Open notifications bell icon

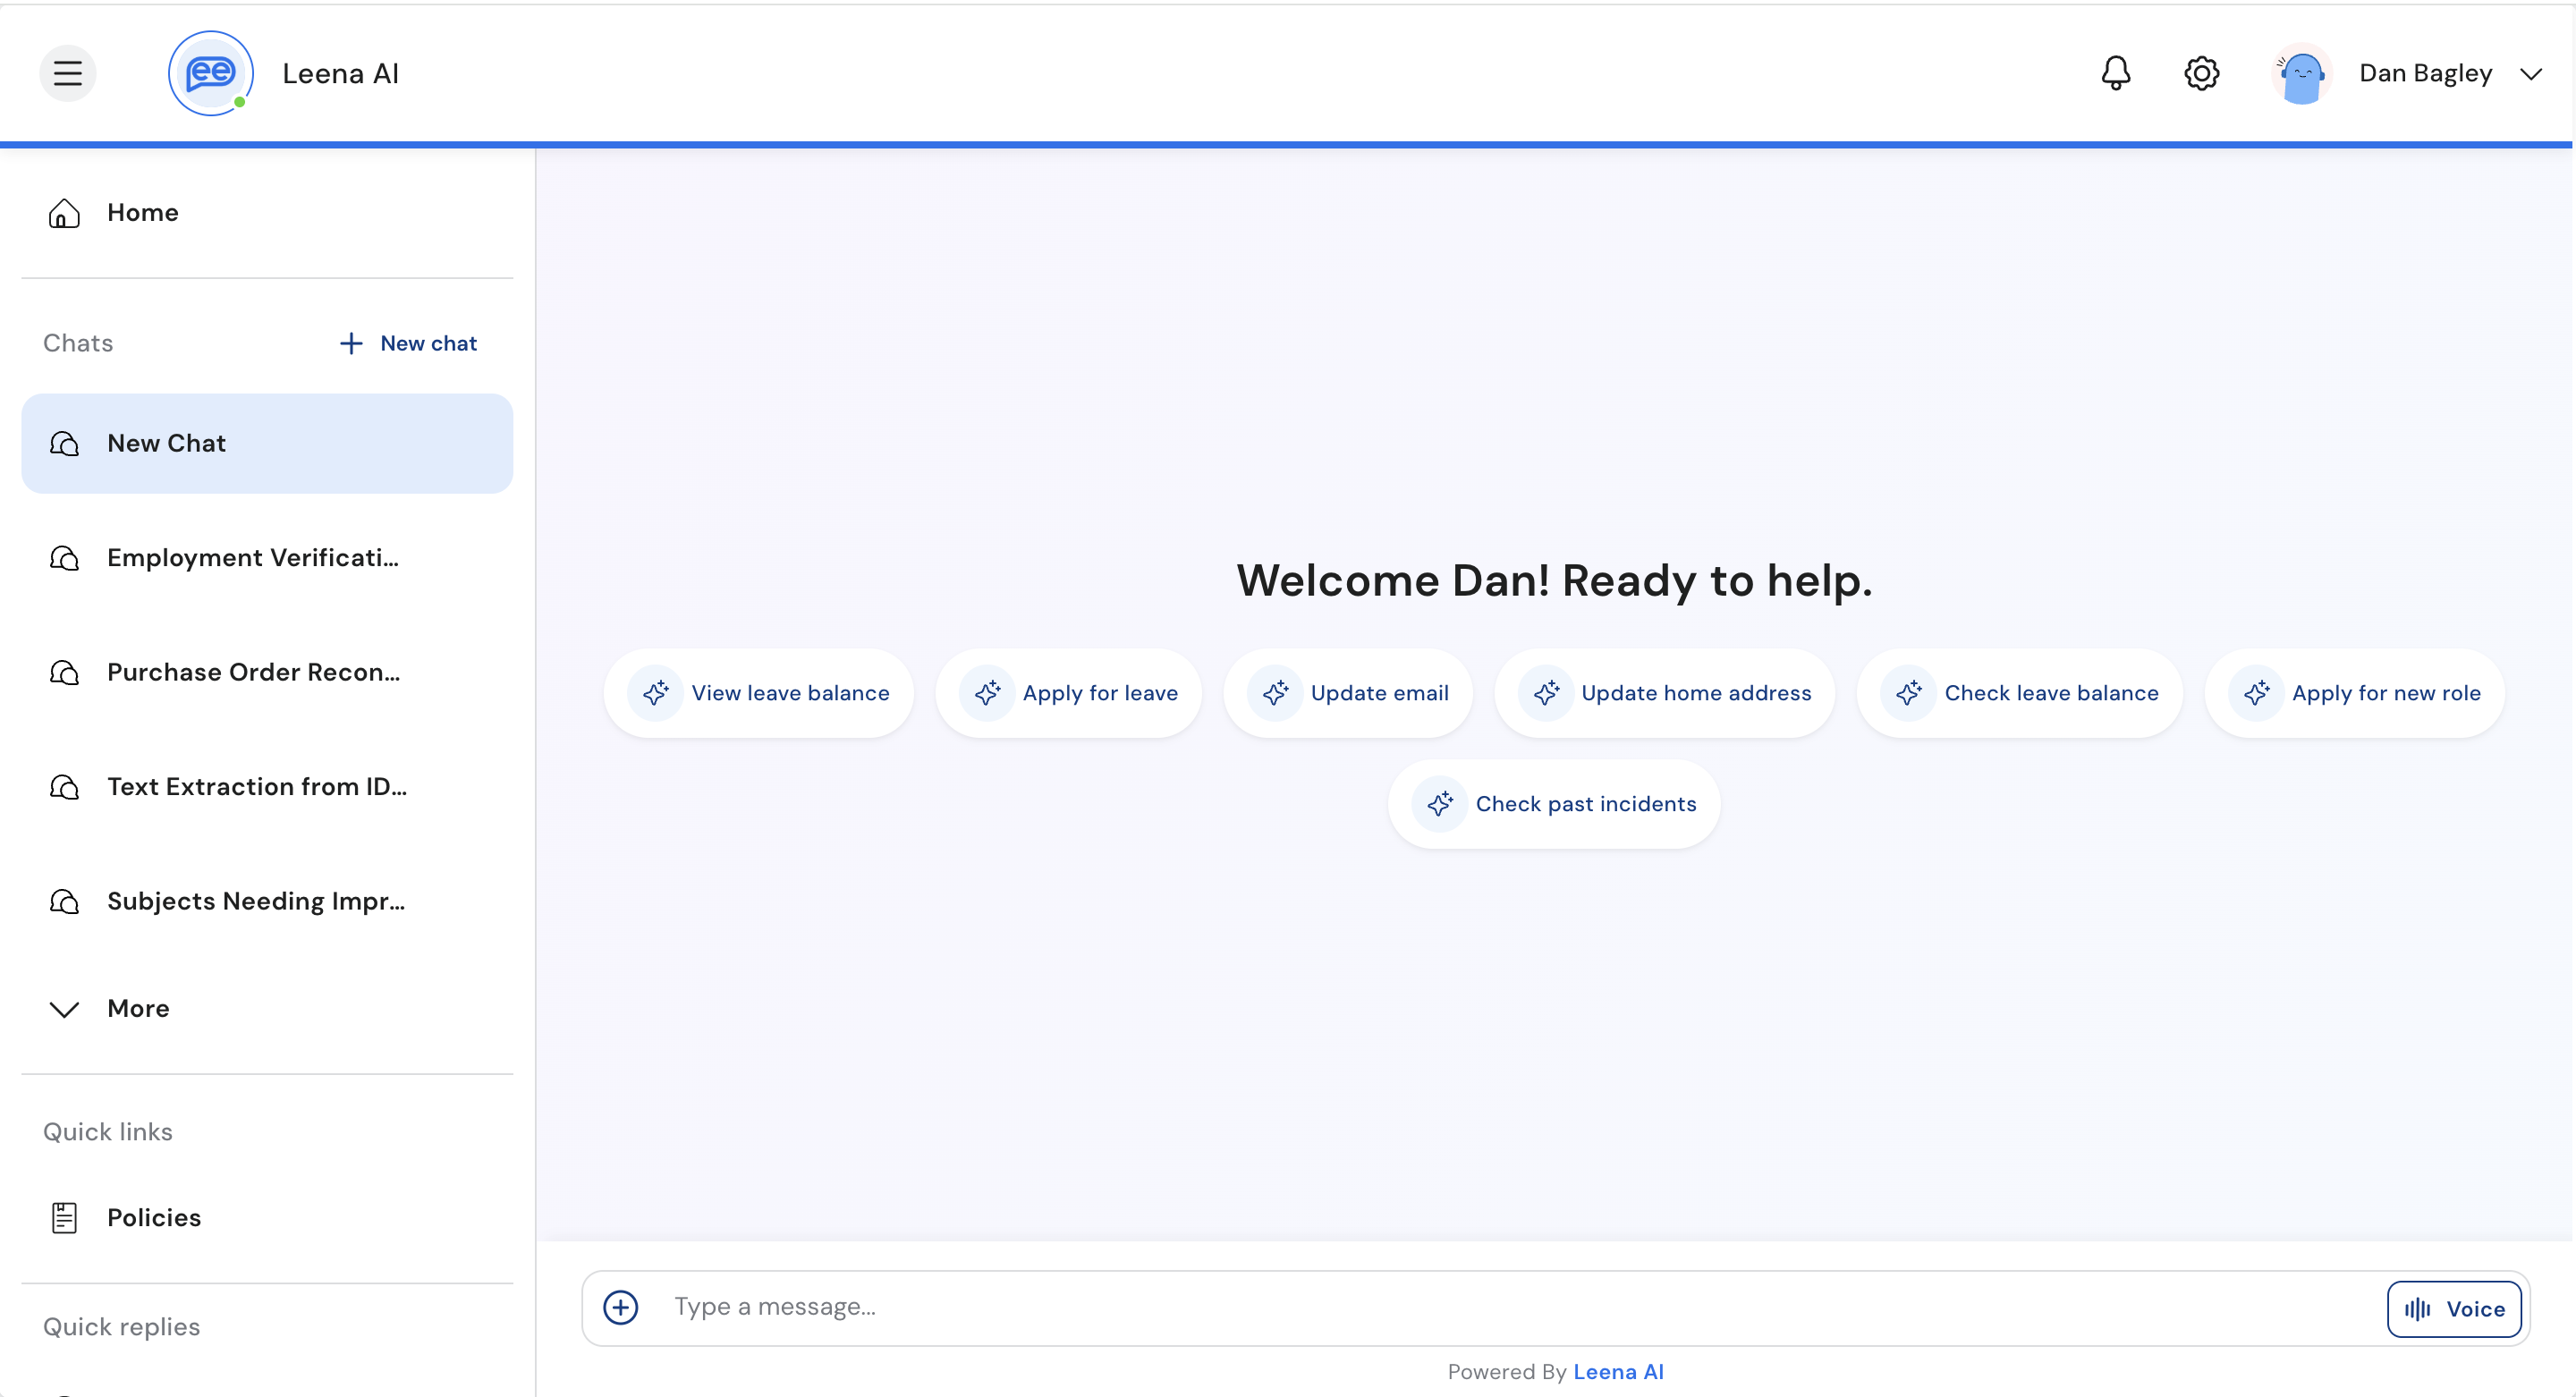[x=2115, y=73]
